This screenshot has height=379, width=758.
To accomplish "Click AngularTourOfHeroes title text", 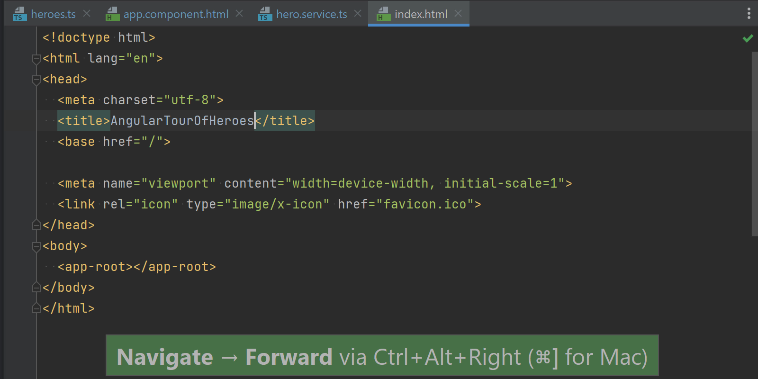I will [182, 121].
